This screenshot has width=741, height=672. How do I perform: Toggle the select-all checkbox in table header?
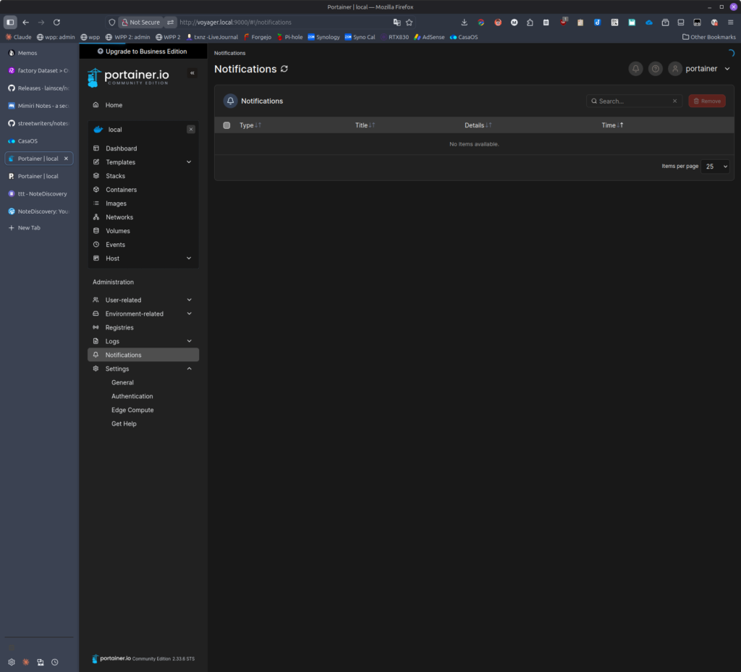tap(226, 125)
